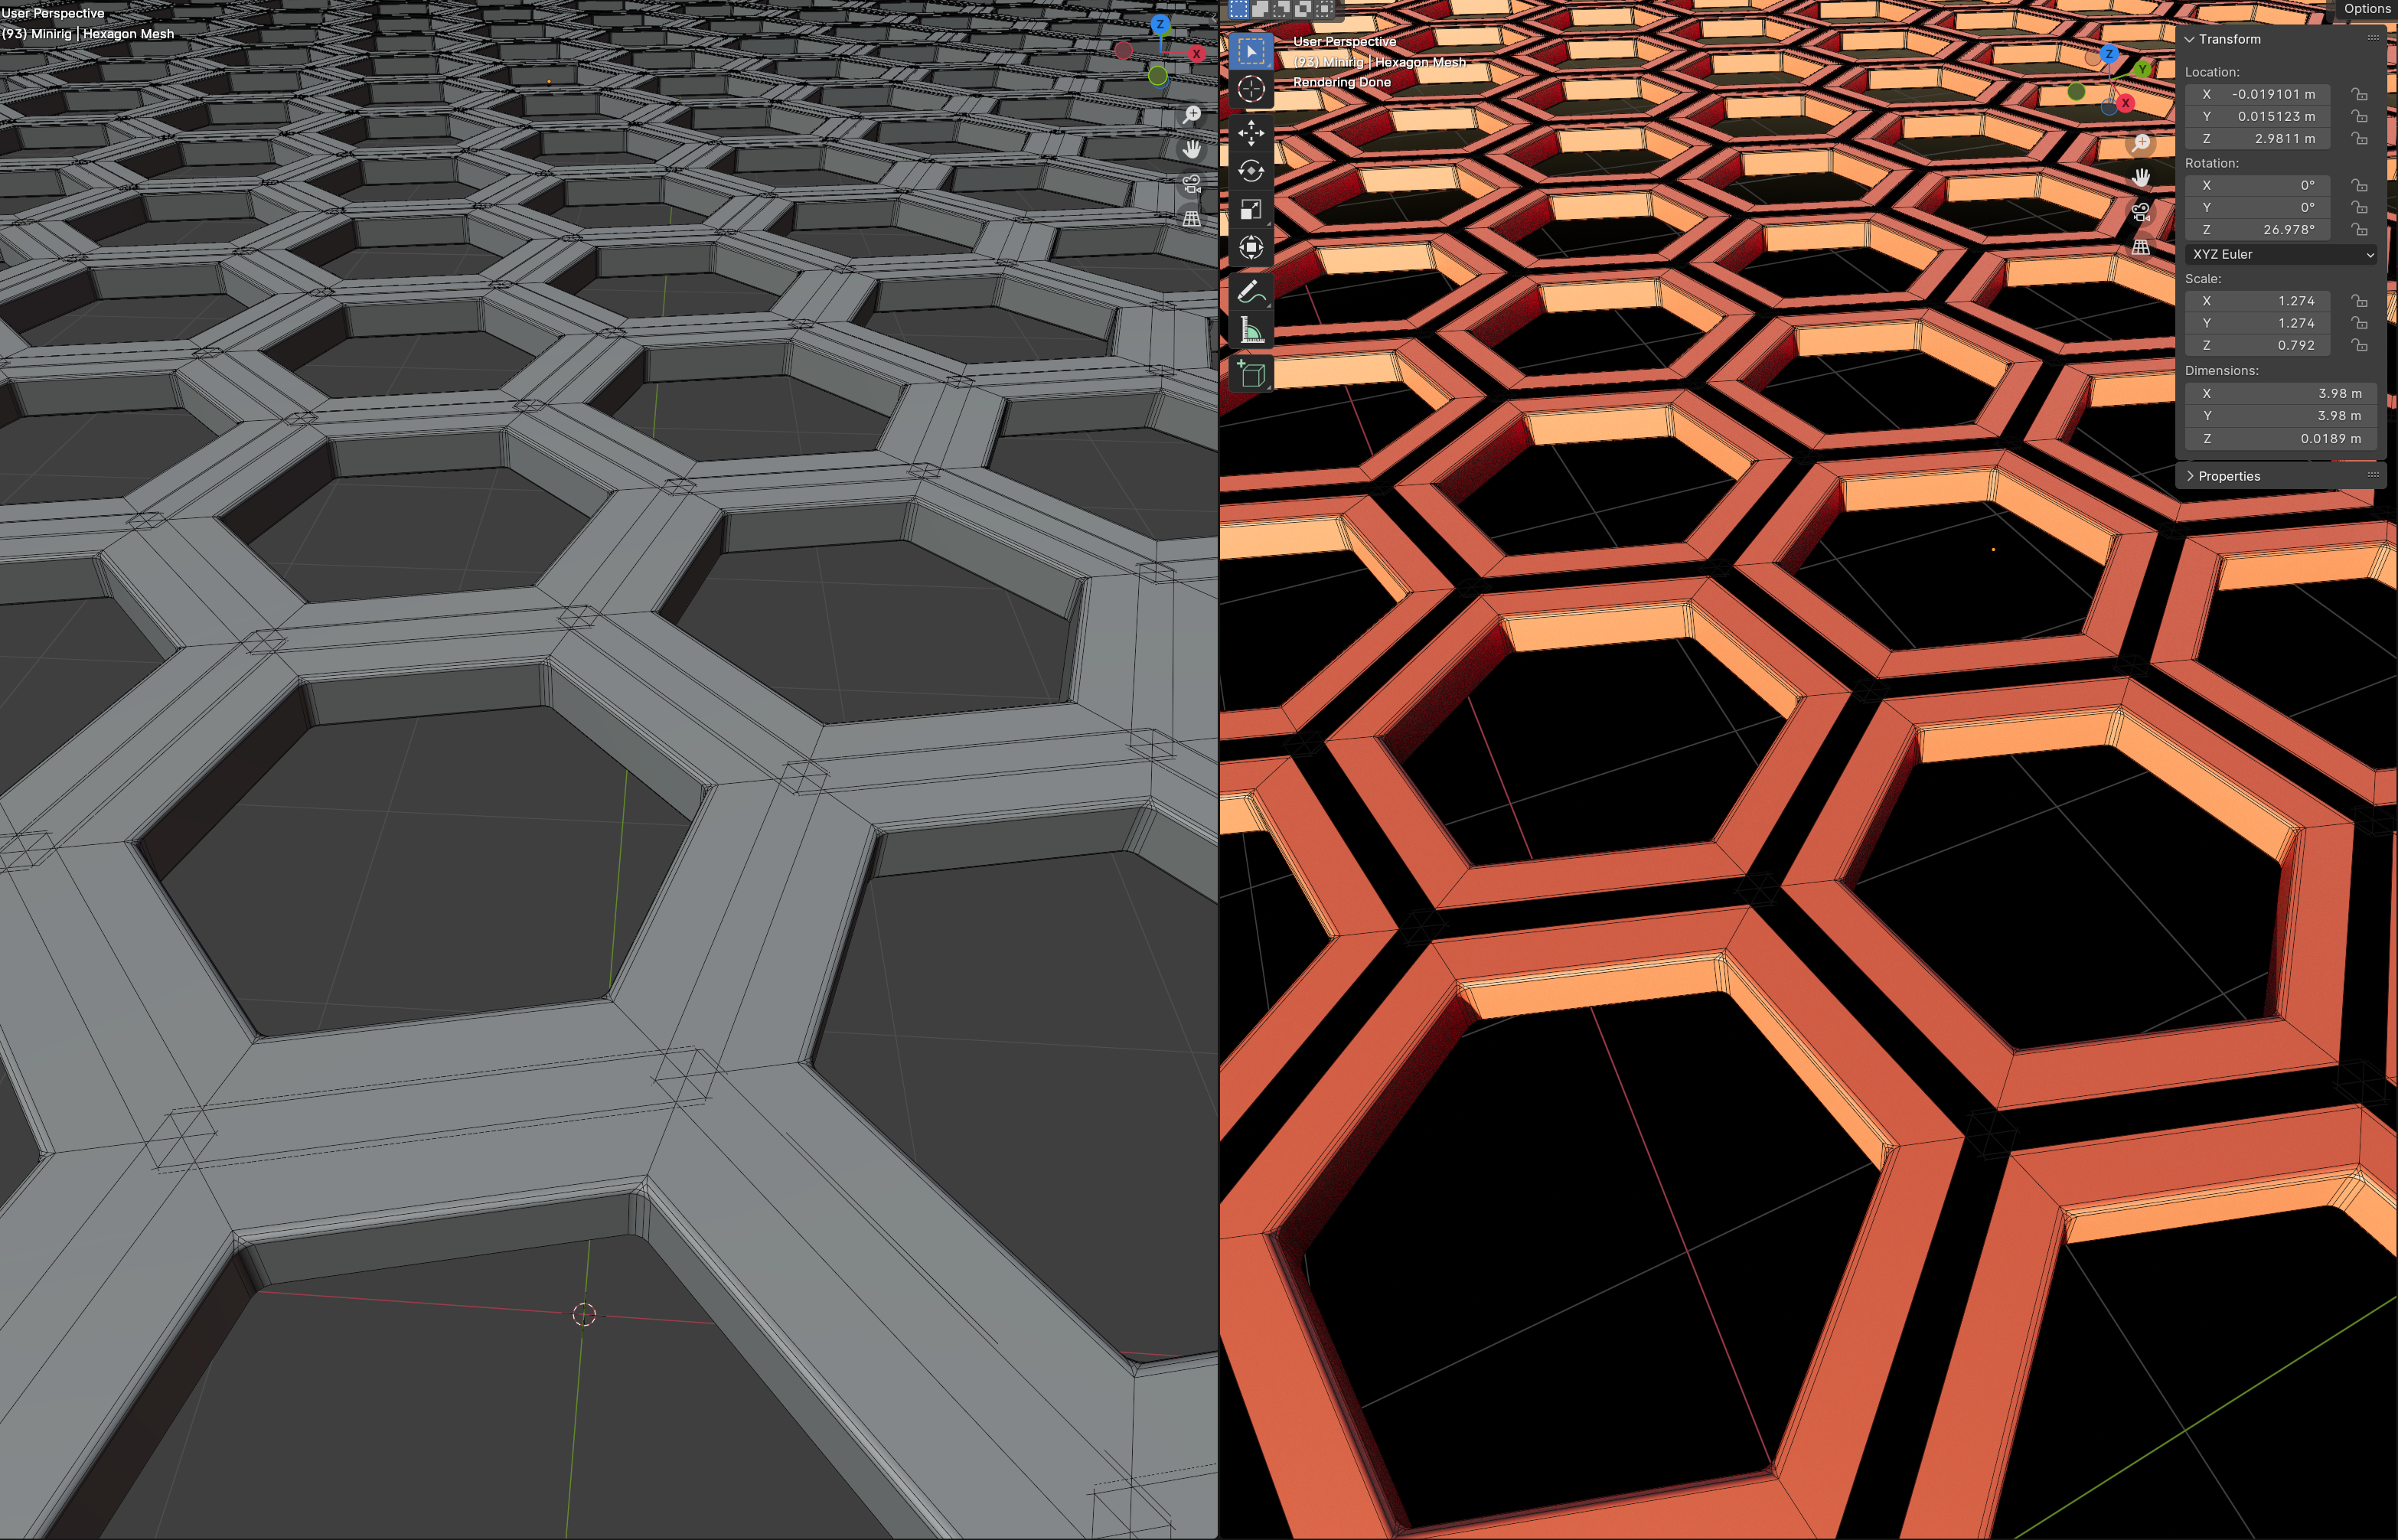This screenshot has height=1540, width=2398.
Task: Lock Scale X value
Action: click(x=2359, y=301)
